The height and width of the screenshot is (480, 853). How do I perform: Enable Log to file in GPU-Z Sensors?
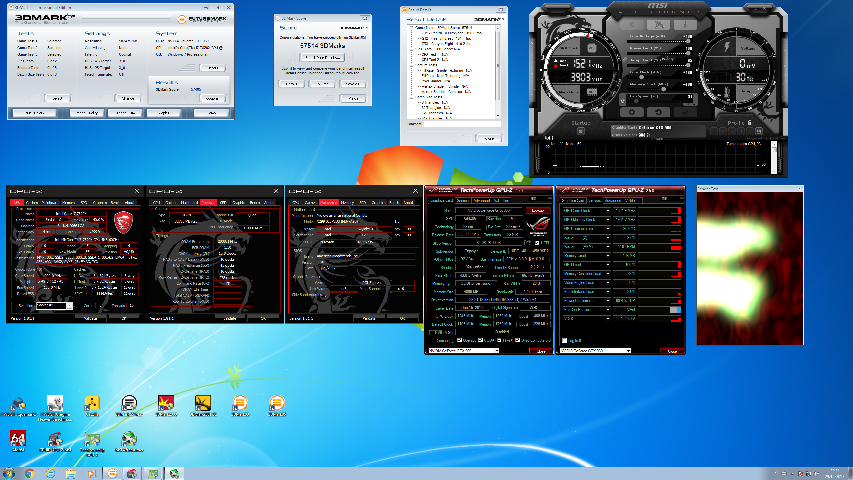[x=564, y=341]
